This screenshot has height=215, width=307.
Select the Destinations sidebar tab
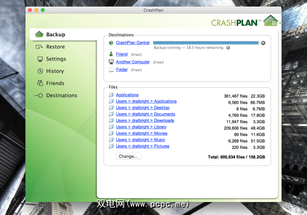tap(61, 95)
